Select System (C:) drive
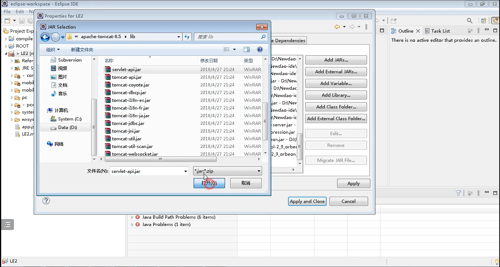Image resolution: width=500 pixels, height=267 pixels. 70,119
